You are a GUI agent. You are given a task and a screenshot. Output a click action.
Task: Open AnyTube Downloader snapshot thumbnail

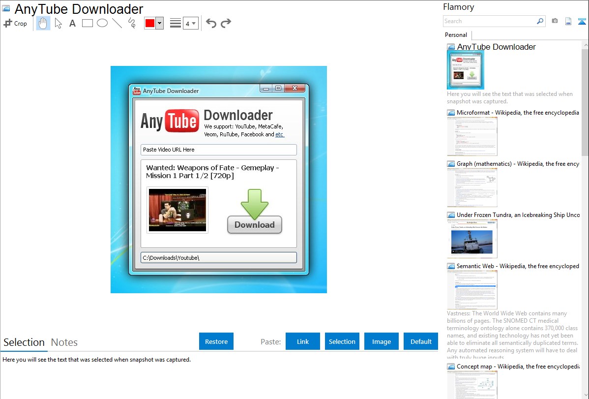pos(466,70)
